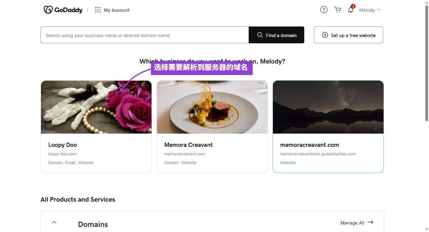Select the Loopy Doo rose thumbnail
Screen dimensions: 429x232
[96, 107]
